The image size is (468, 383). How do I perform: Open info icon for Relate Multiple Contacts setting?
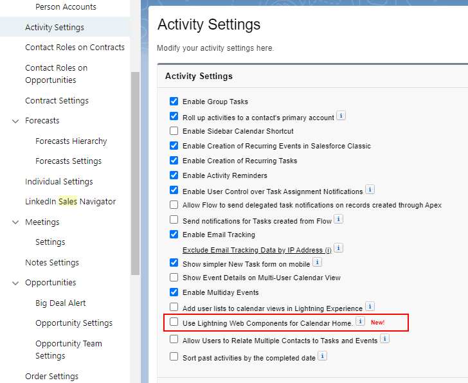[384, 339]
